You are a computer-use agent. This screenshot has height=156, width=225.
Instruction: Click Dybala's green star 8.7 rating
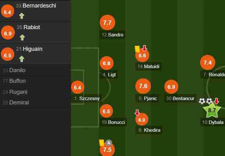[x=212, y=110]
